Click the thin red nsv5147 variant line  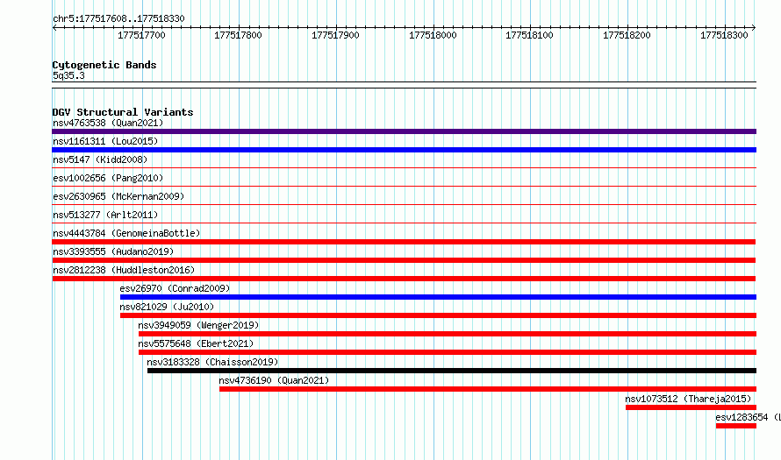pyautogui.click(x=404, y=168)
